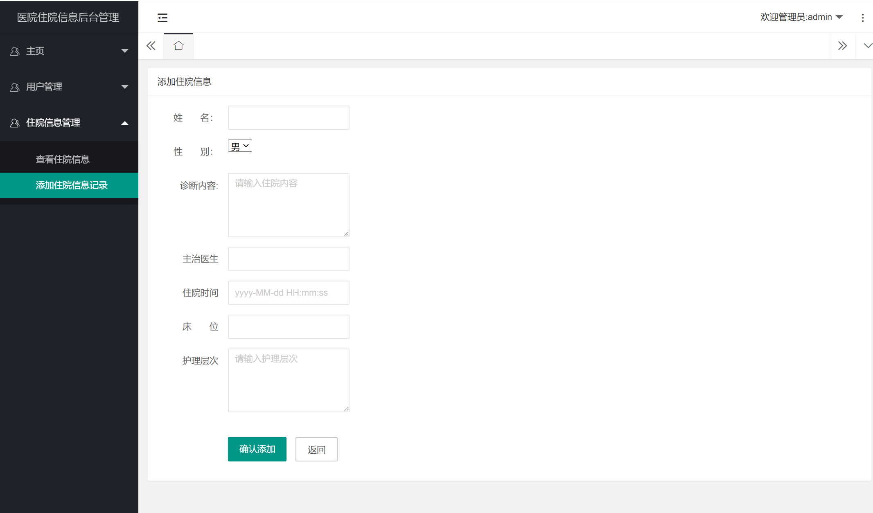873x513 pixels.
Task: Click the 医院住院信息后台管理 title
Action: coord(68,17)
